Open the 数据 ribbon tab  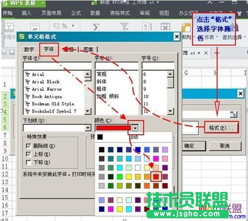(95, 13)
